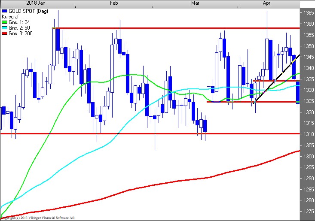Click the 1335 price axis label
This screenshot has width=315, height=221.
pos(309,79)
